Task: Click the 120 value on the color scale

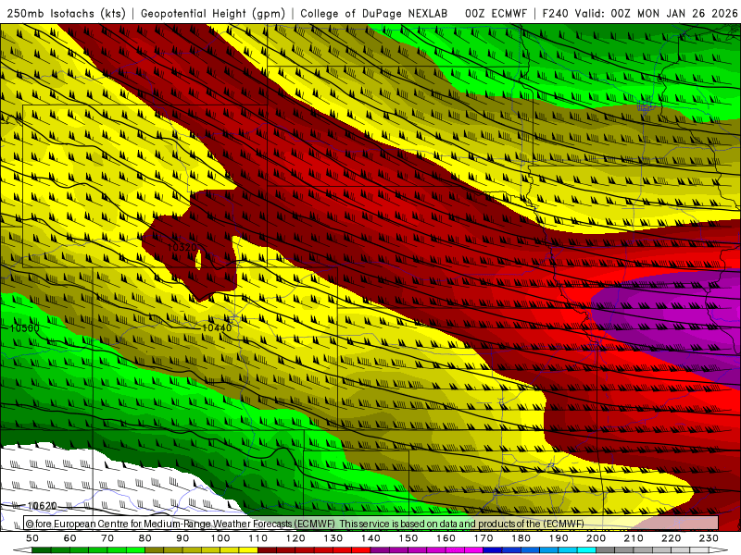Action: point(295,538)
